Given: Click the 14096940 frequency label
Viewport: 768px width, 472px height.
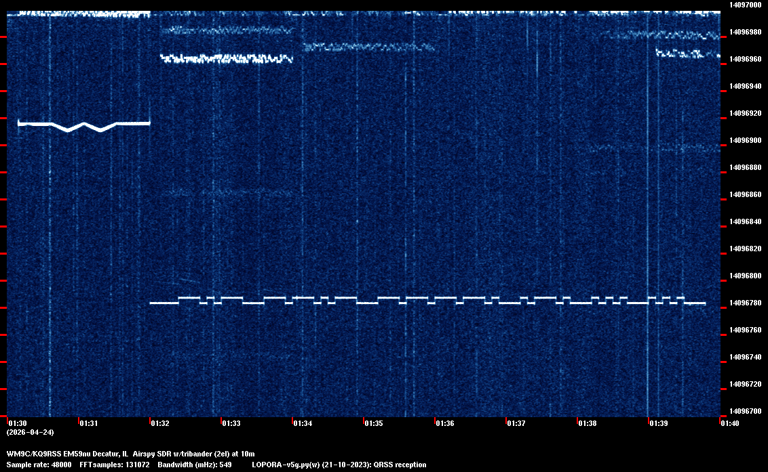Looking at the screenshot, I should 746,86.
